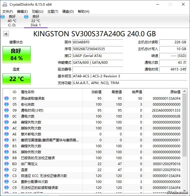Click the firmware field 603ABBF0
190x196 pixels.
point(98,42)
